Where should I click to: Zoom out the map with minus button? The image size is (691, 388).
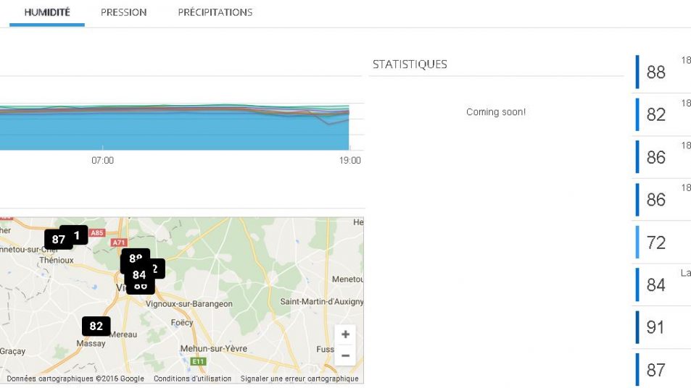(345, 355)
